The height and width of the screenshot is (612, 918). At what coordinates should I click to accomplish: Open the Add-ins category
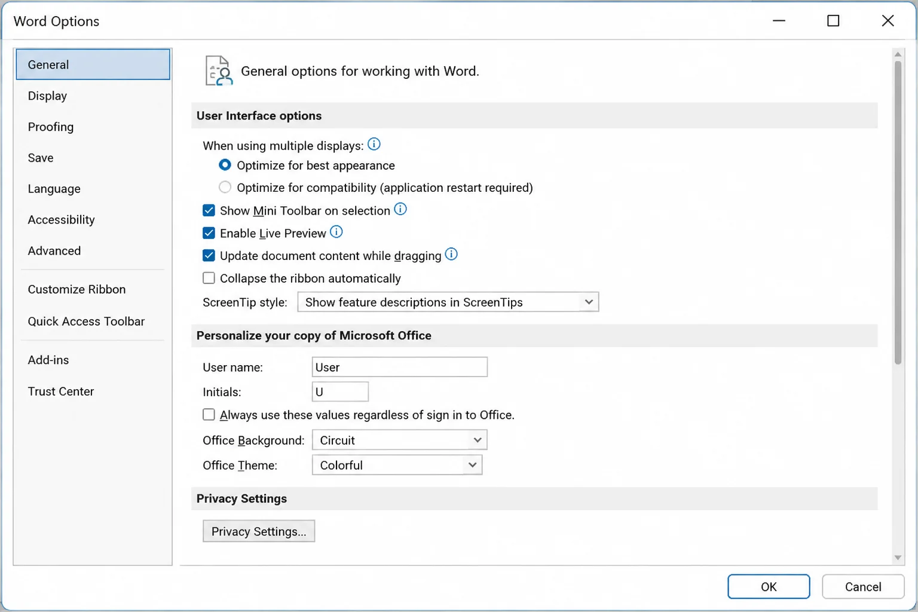pos(93,360)
